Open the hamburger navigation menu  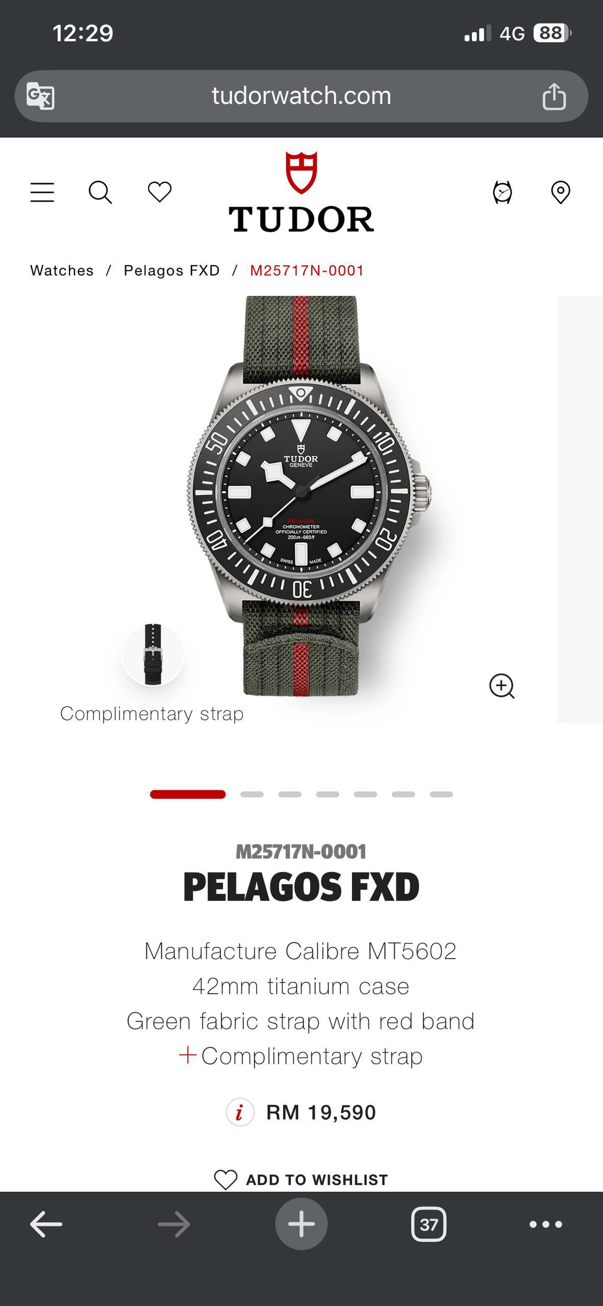click(42, 192)
